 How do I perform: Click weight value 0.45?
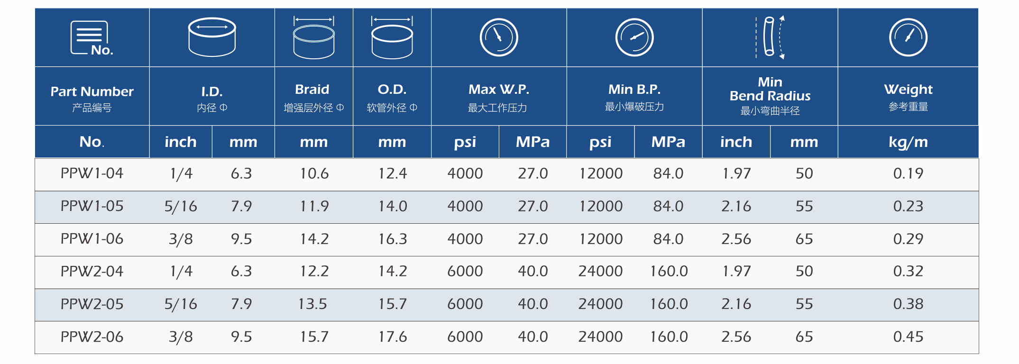click(x=908, y=337)
